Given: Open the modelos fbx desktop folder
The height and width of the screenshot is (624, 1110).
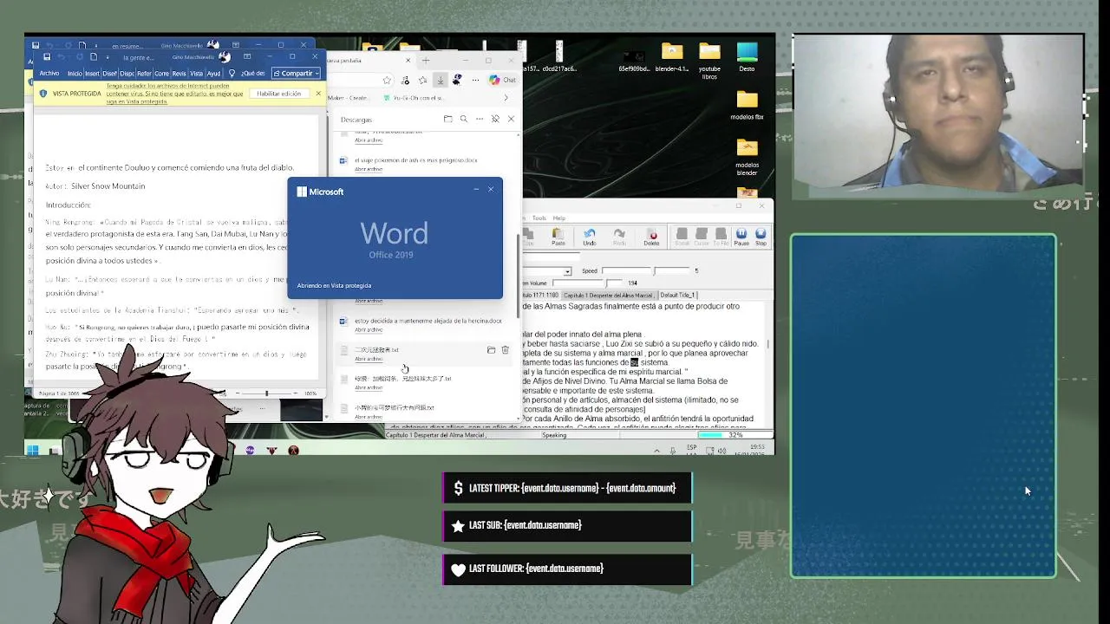Looking at the screenshot, I should pyautogui.click(x=747, y=106).
